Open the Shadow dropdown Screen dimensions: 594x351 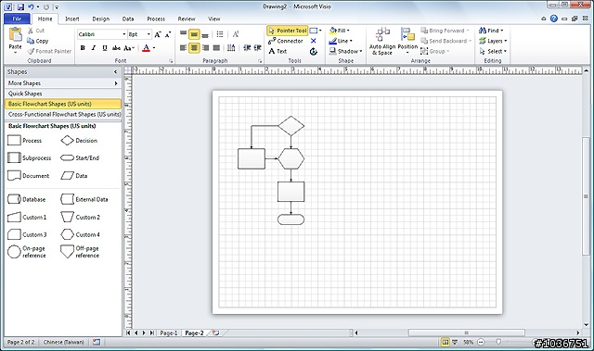click(345, 51)
